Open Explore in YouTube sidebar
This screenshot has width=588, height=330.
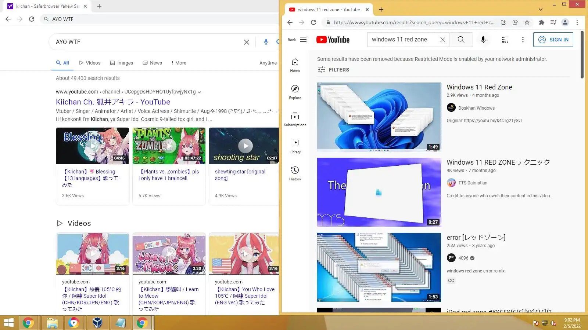click(295, 92)
